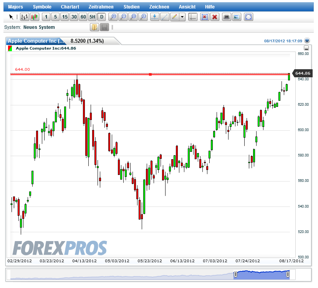
Task: Zoom out of the chart
Action: pyautogui.click(x=123, y=17)
